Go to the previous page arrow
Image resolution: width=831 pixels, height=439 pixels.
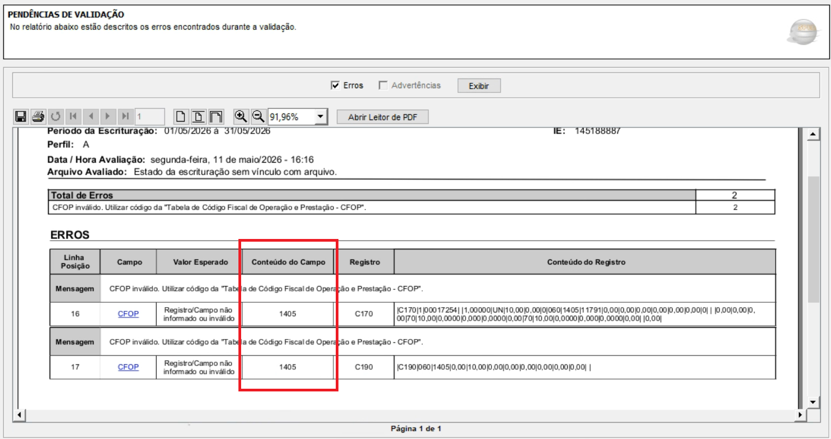[91, 116]
